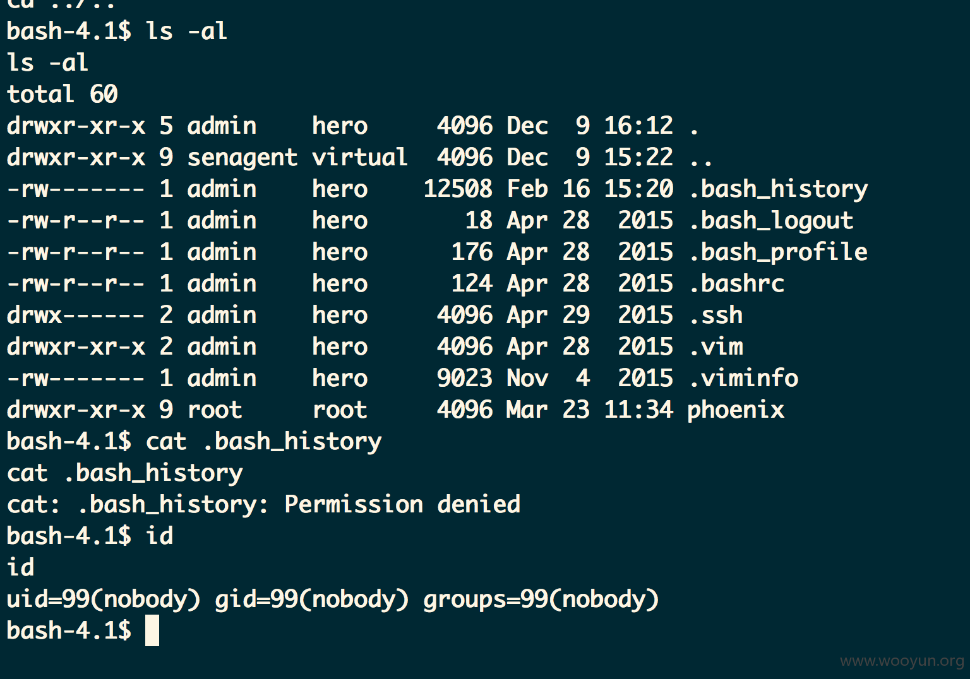The height and width of the screenshot is (679, 970).
Task: Click the uid=99(nobody) output text
Action: pos(104,599)
